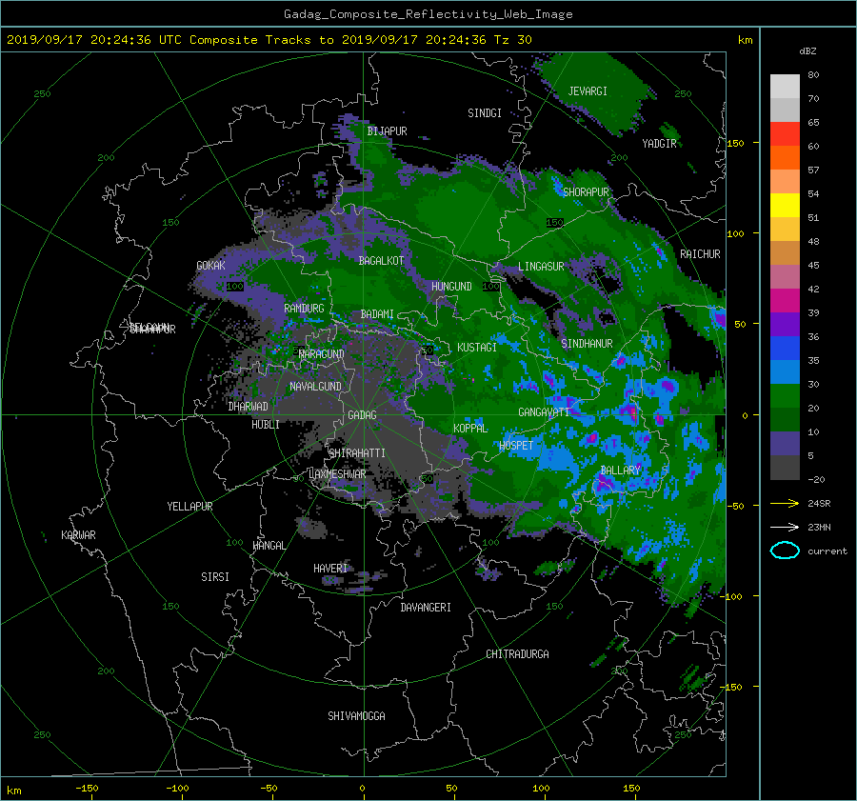Click the KARWAR coastal label
The width and height of the screenshot is (857, 801).
[78, 534]
